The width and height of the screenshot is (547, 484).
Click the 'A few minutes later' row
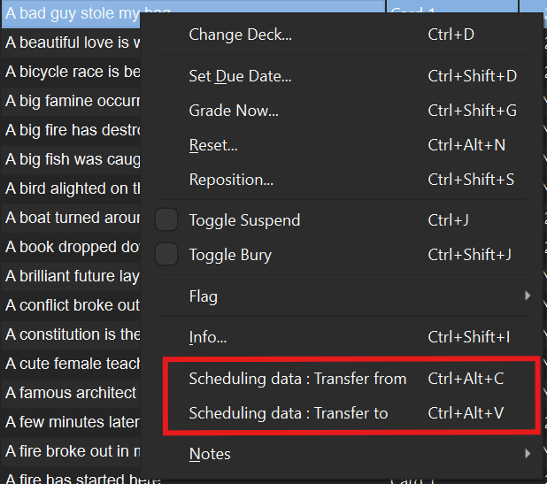[x=73, y=421]
